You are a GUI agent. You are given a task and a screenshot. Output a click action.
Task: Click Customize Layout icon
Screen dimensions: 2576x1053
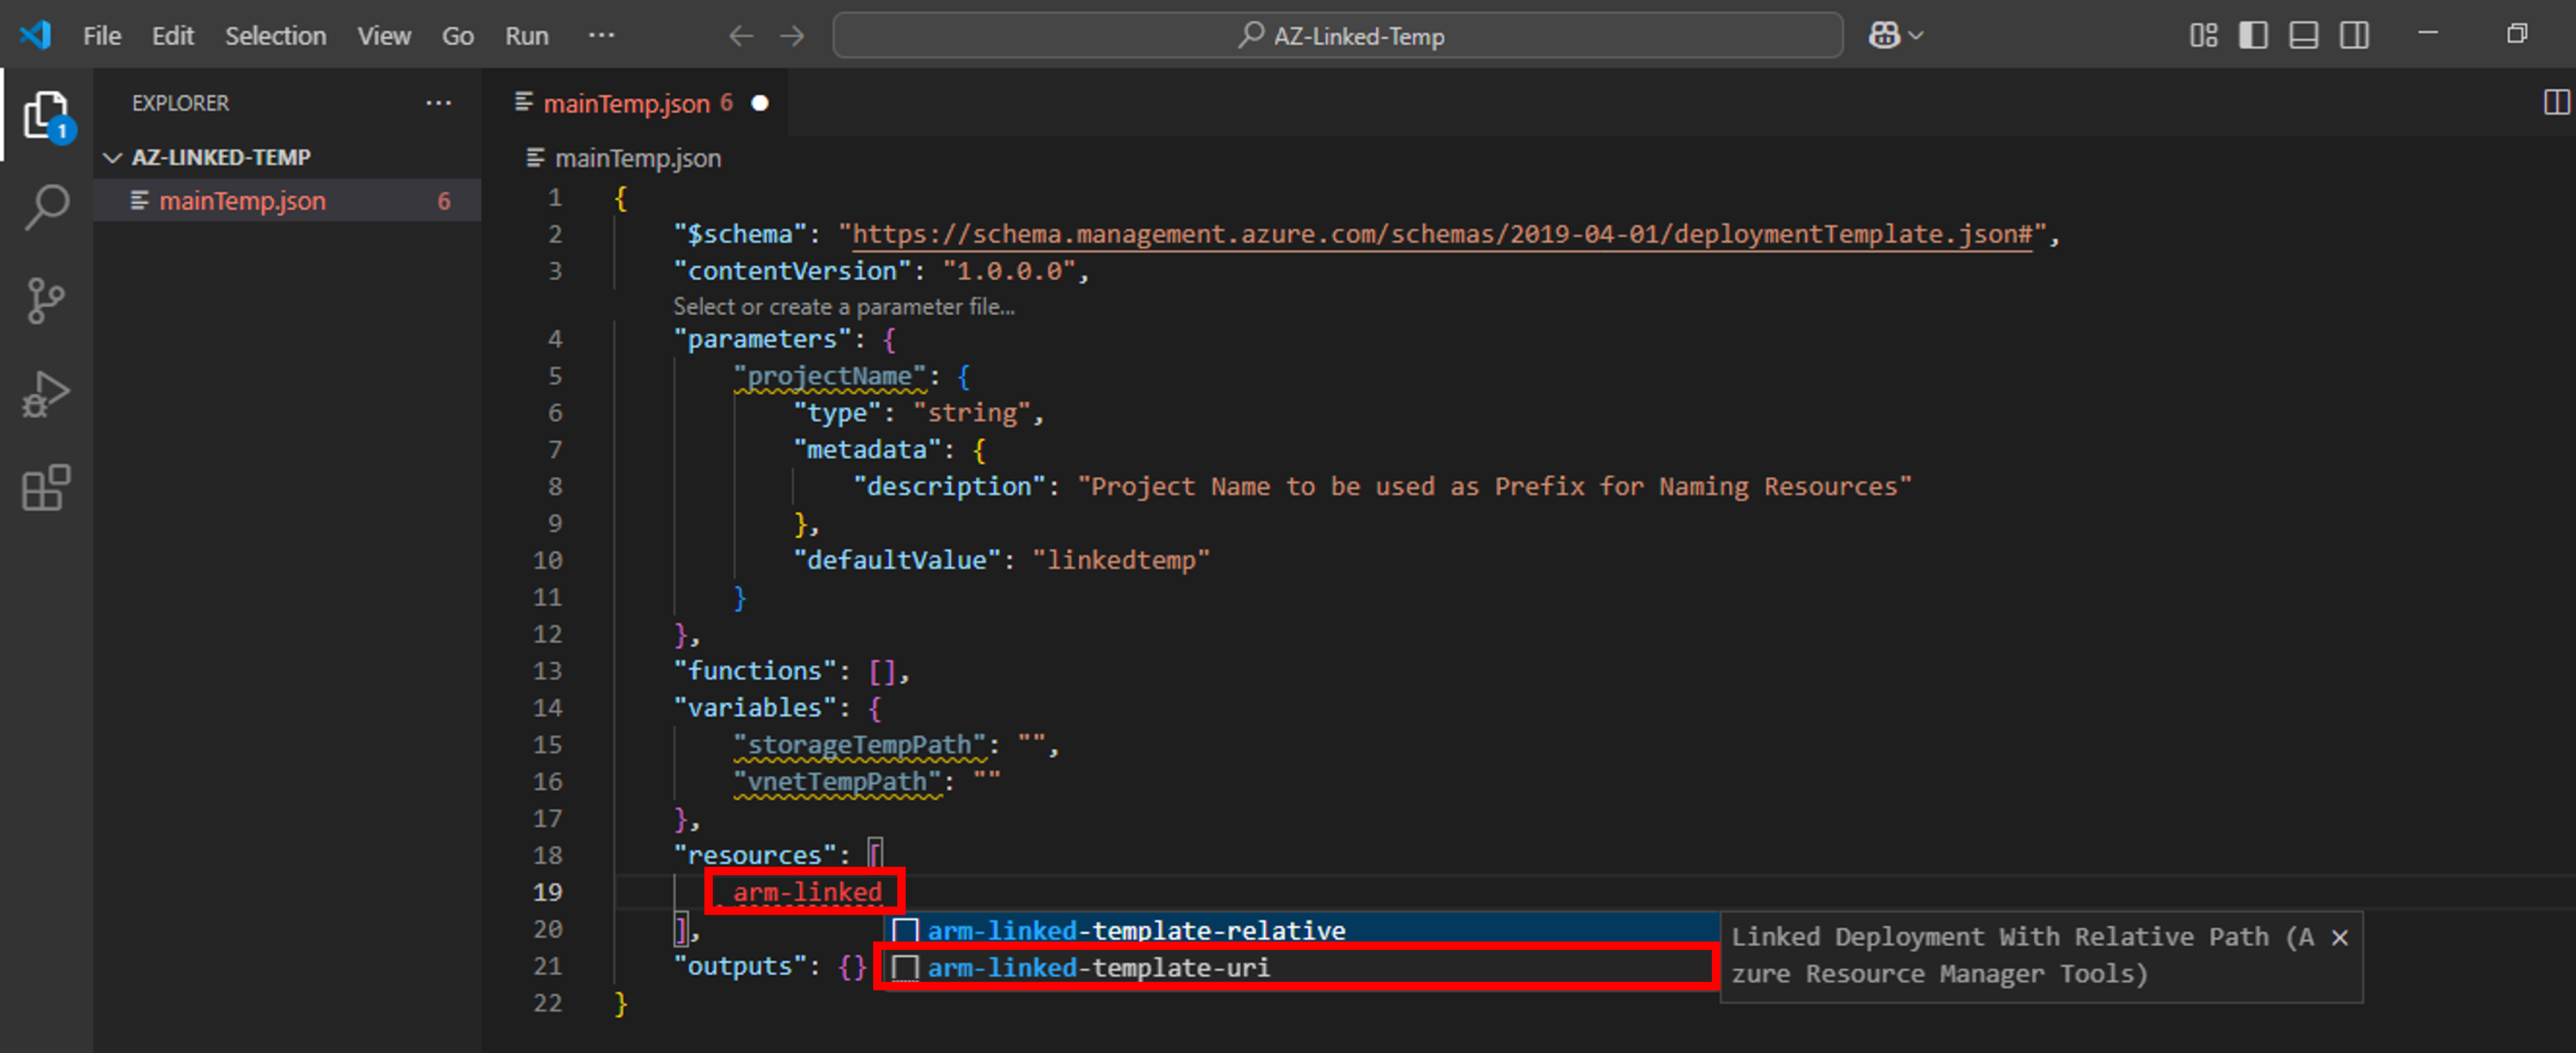tap(2203, 36)
